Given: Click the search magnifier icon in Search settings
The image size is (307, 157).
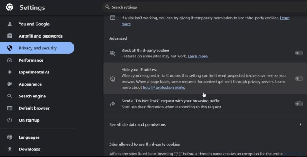Looking at the screenshot, I should click(107, 7).
